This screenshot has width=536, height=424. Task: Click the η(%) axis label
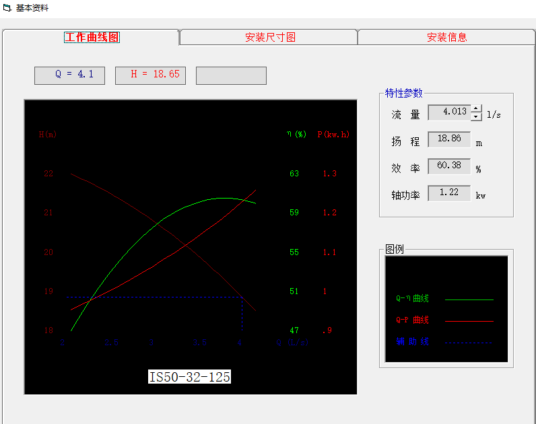pyautogui.click(x=296, y=134)
